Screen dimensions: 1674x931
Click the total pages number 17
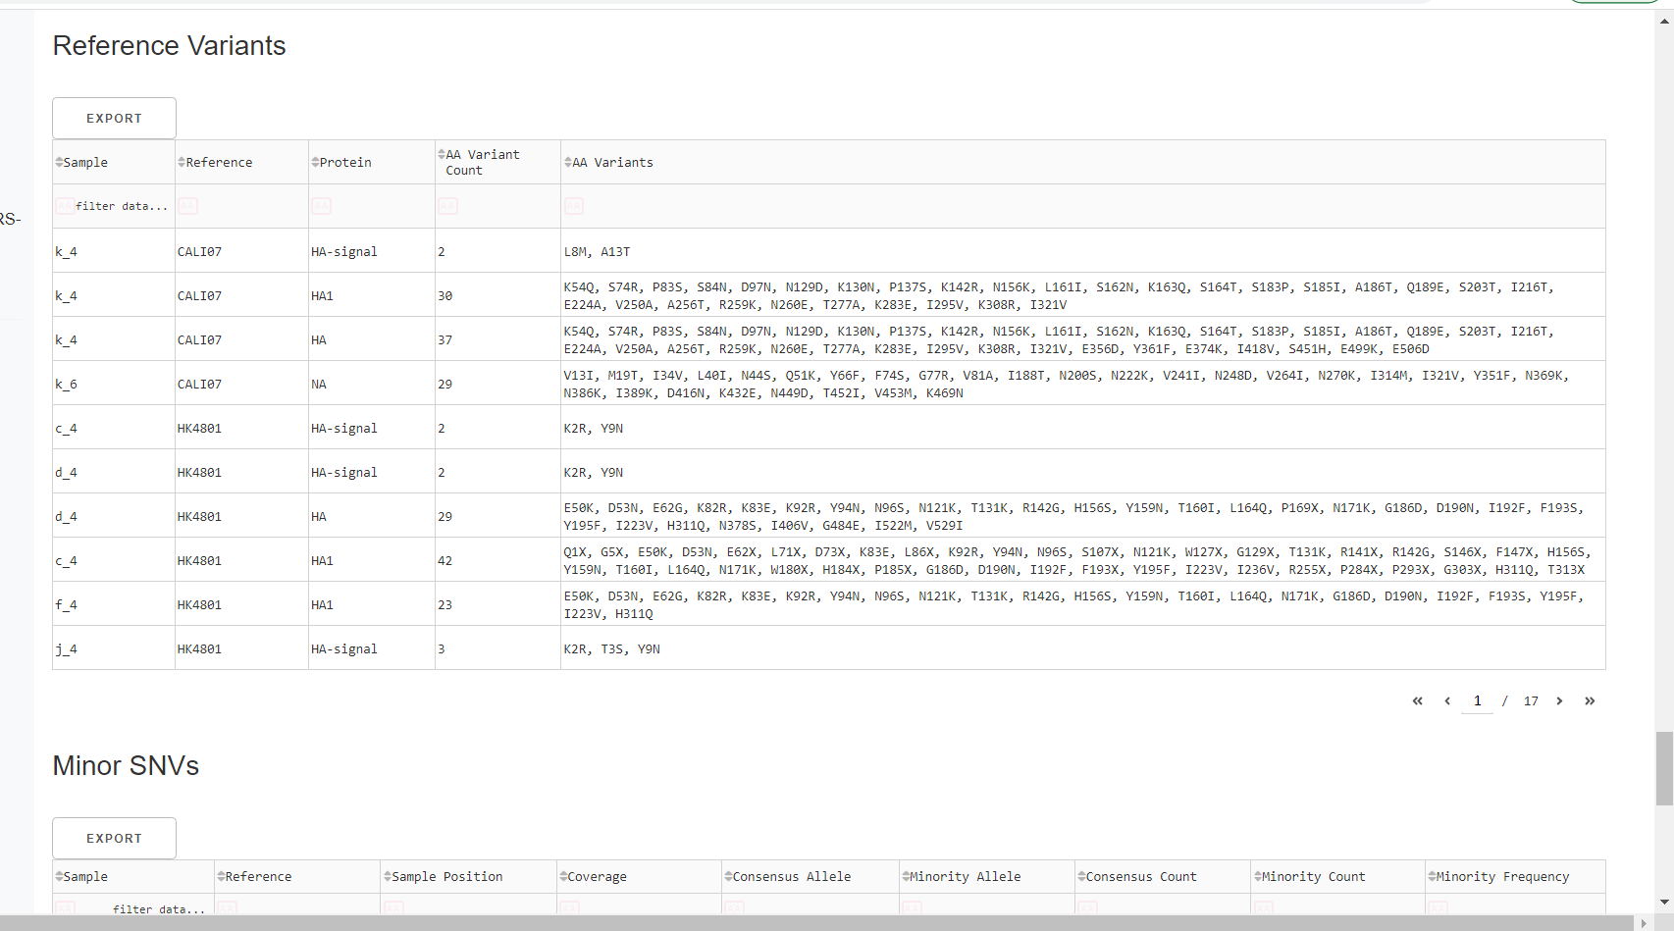tap(1531, 700)
